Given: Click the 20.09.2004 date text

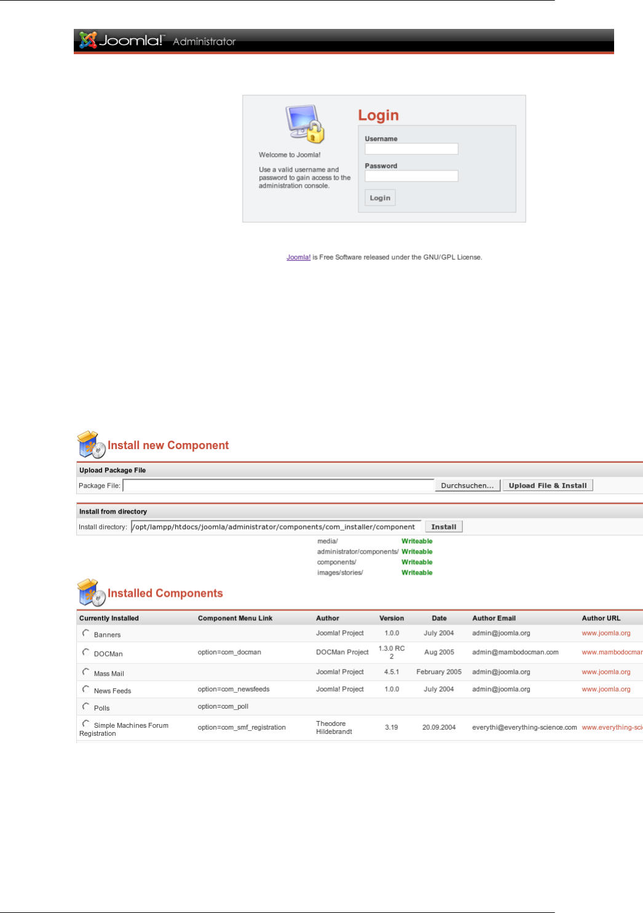Looking at the screenshot, I should point(439,727).
